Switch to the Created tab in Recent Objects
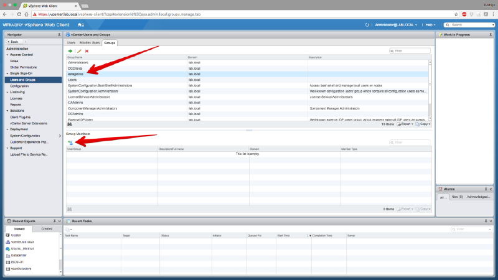The width and height of the screenshot is (498, 280). pos(46,229)
